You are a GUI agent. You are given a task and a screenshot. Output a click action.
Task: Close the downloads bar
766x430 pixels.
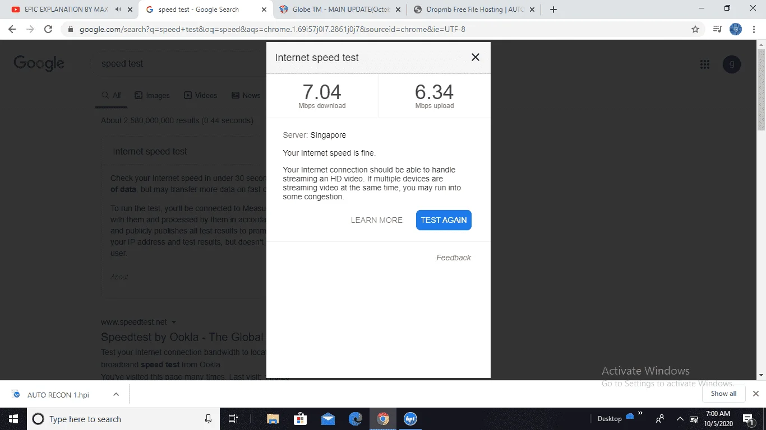[x=755, y=394]
